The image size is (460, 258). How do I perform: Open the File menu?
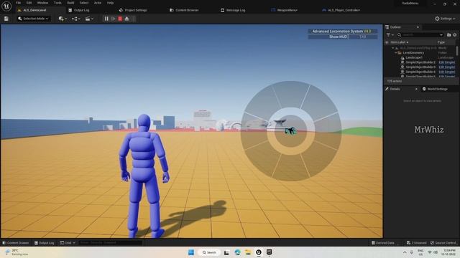(x=18, y=3)
